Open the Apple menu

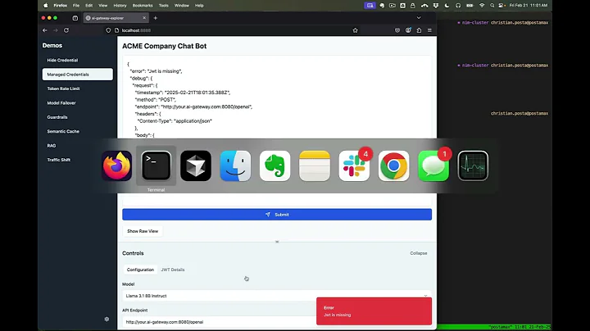46,5
